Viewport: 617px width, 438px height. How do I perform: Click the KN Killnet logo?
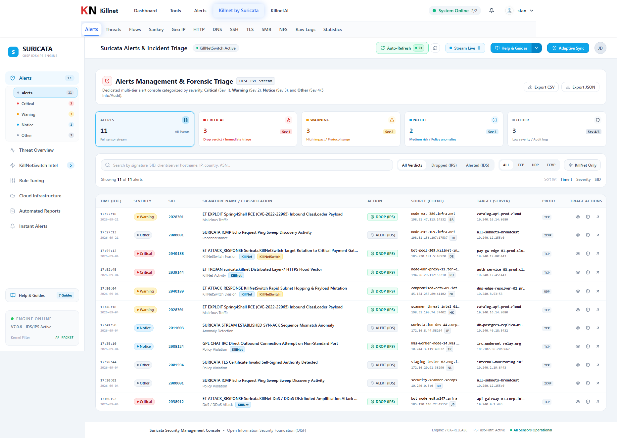pyautogui.click(x=100, y=11)
